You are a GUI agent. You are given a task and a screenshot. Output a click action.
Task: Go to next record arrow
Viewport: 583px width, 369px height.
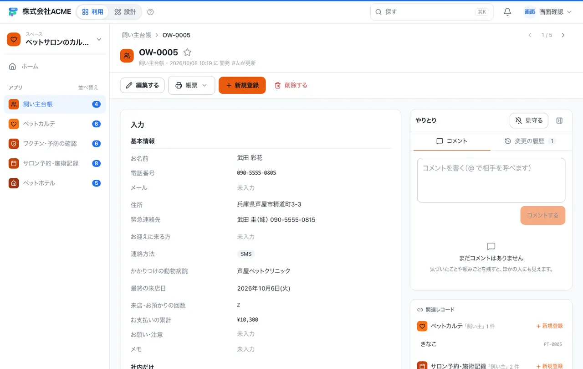pyautogui.click(x=563, y=35)
